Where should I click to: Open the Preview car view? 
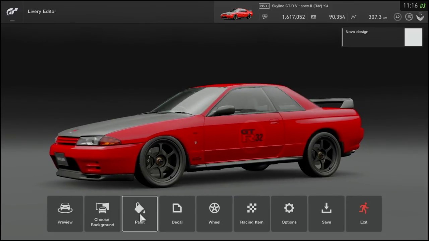pos(65,214)
